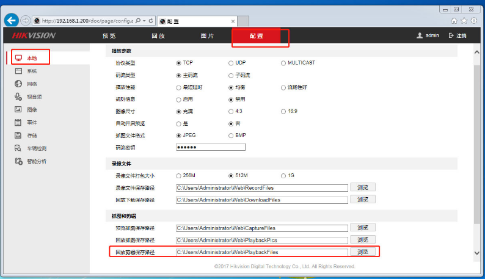The width and height of the screenshot is (485, 279).
Task: Select the 存储 (Storage) sidebar icon
Action: tap(18, 135)
